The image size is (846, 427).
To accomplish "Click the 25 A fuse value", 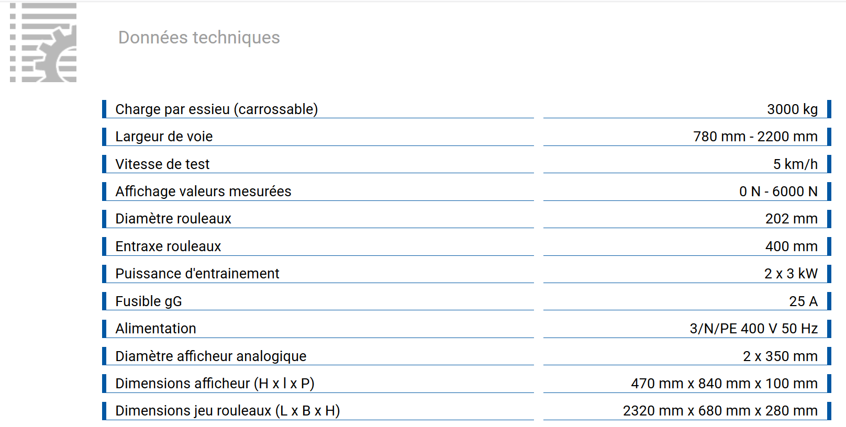I will coord(803,301).
